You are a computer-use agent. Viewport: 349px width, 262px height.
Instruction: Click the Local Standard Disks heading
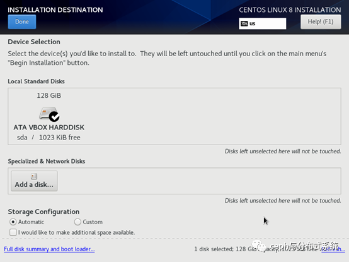point(37,81)
